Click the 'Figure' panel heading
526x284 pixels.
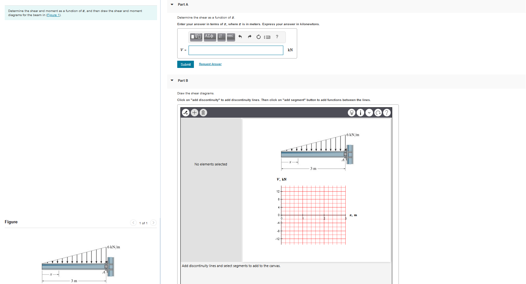click(x=11, y=222)
